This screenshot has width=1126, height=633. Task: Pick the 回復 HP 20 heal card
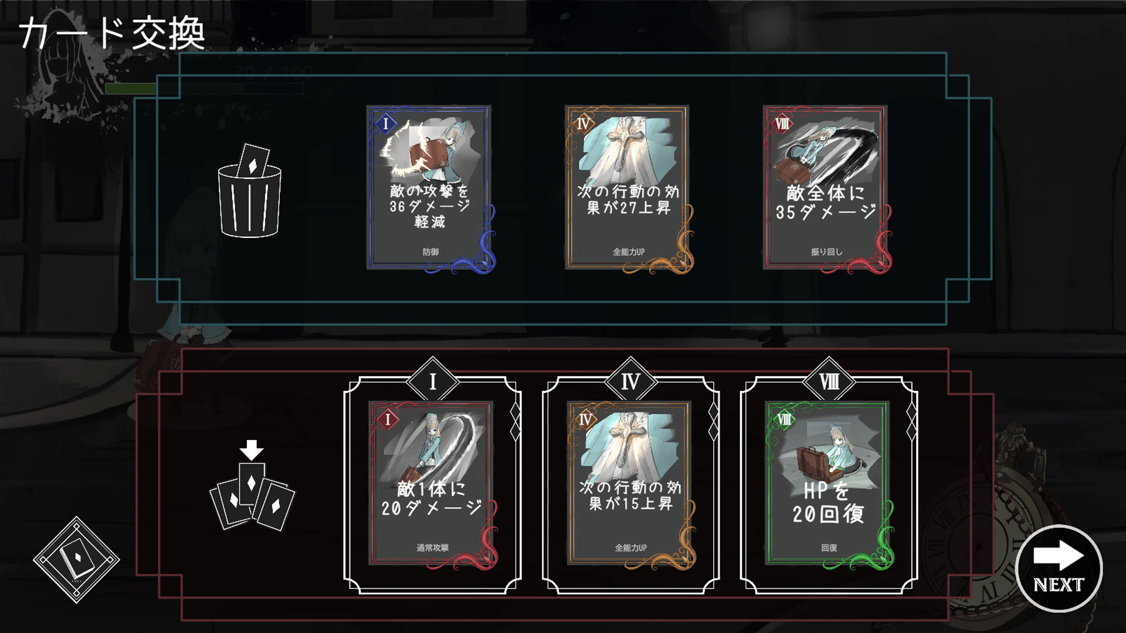pos(829,485)
